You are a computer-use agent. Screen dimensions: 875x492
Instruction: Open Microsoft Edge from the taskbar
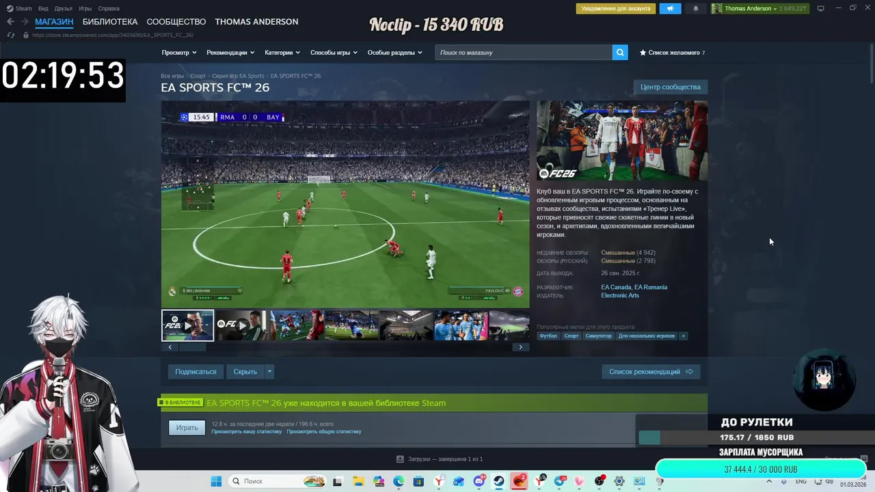[399, 481]
